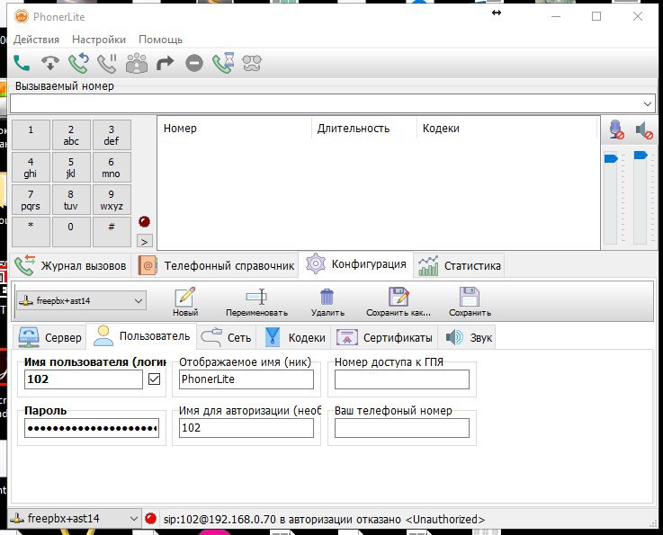663x535 pixels.
Task: Click the conference group icon
Action: coord(137,63)
